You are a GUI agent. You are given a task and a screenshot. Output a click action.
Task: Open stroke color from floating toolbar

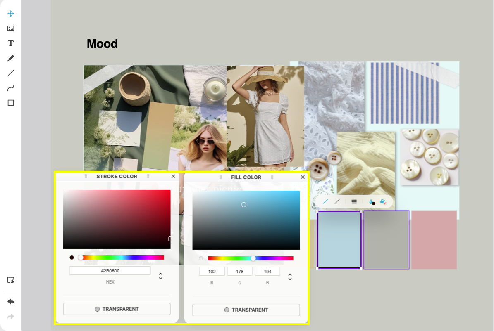tap(372, 202)
